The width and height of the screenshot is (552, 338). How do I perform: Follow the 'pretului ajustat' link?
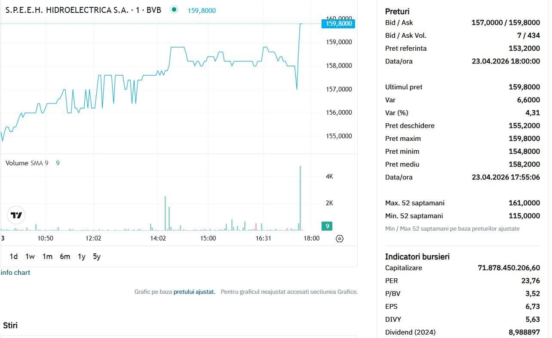click(194, 292)
